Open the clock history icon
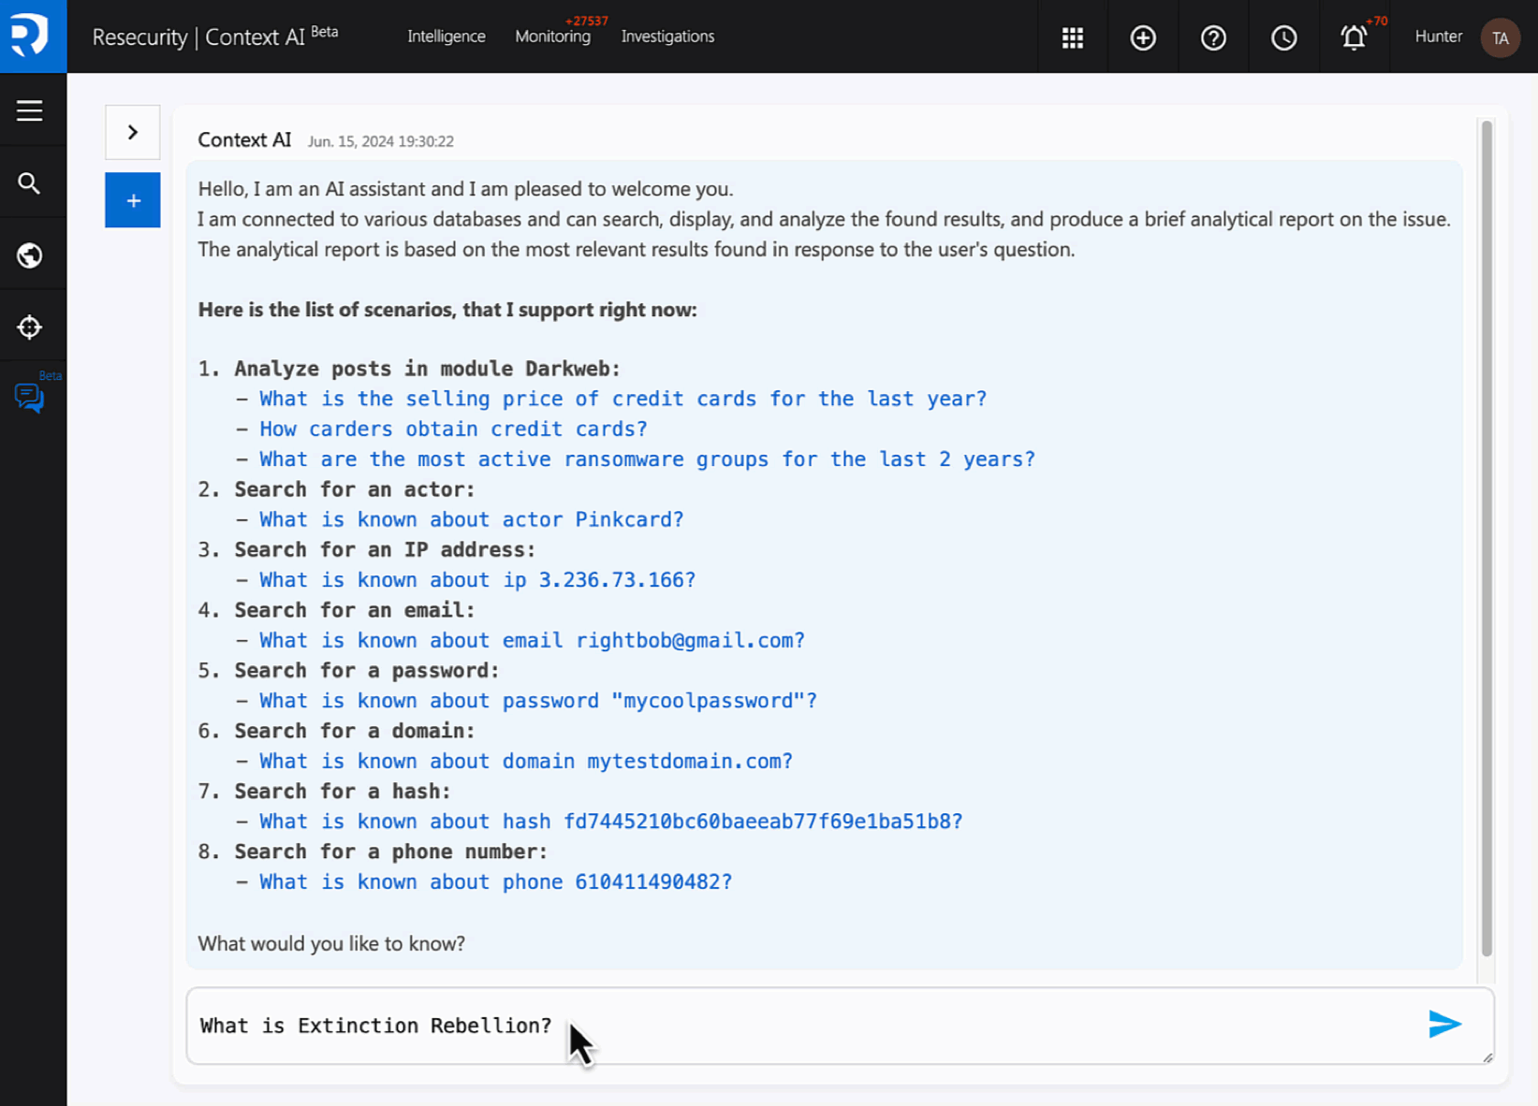The height and width of the screenshot is (1106, 1538). 1283,37
